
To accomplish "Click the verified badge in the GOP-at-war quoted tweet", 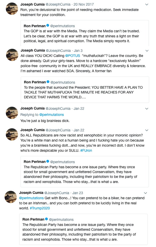I will pyautogui.click(x=48, y=26).
